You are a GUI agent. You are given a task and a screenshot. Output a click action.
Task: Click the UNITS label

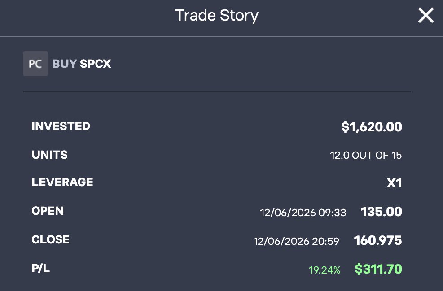[x=50, y=155]
